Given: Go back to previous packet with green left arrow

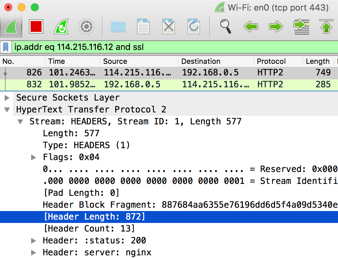Looking at the screenshot, I should (x=251, y=26).
